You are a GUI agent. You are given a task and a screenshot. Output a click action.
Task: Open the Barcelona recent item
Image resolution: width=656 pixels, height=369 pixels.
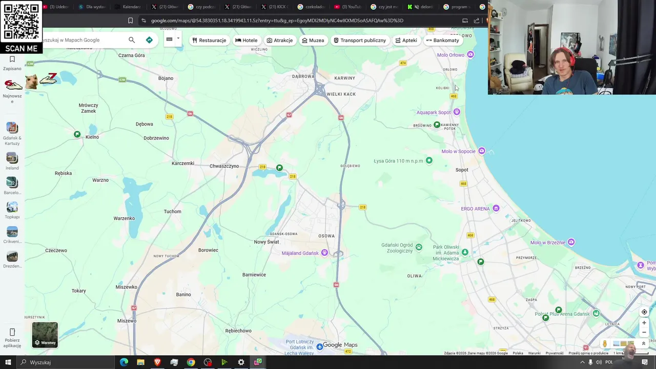click(x=12, y=186)
